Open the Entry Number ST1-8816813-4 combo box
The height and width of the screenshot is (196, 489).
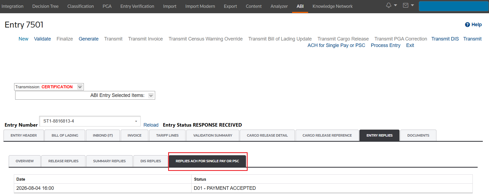(90, 121)
